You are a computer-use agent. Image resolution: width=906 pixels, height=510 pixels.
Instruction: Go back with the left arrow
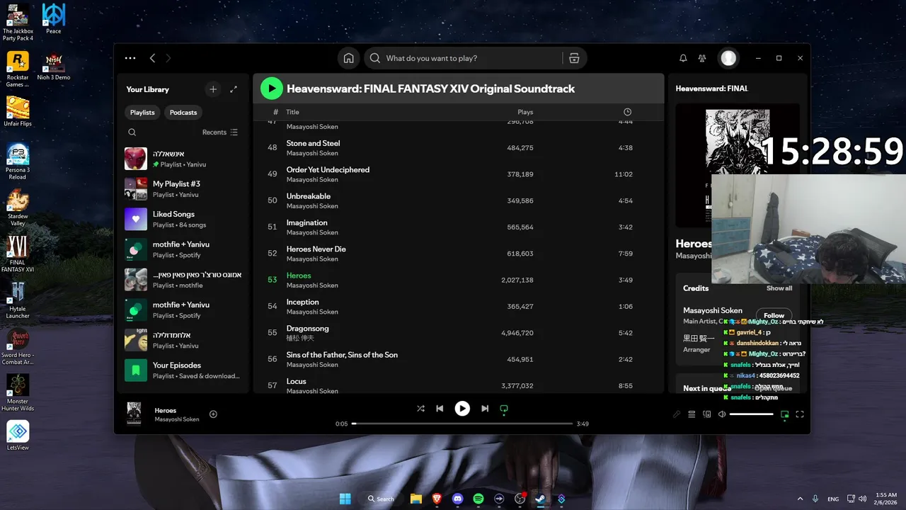click(152, 58)
